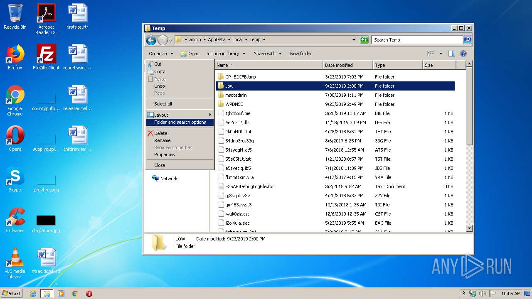Click the New folder button
The image size is (532, 299).
click(301, 54)
